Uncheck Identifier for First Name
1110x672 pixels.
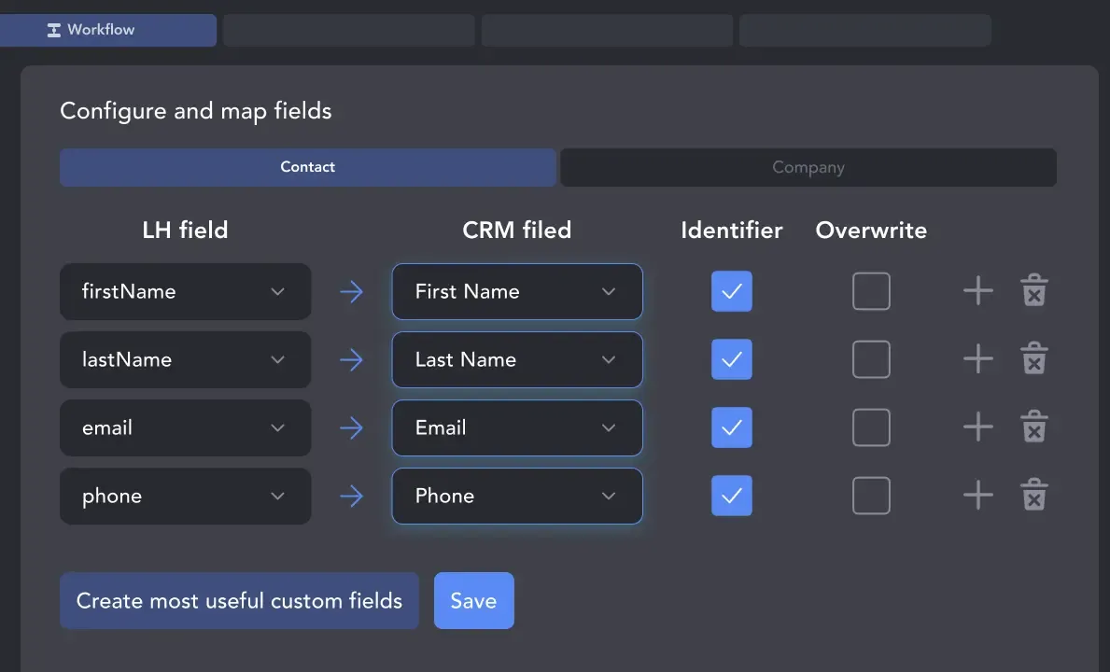coord(731,290)
